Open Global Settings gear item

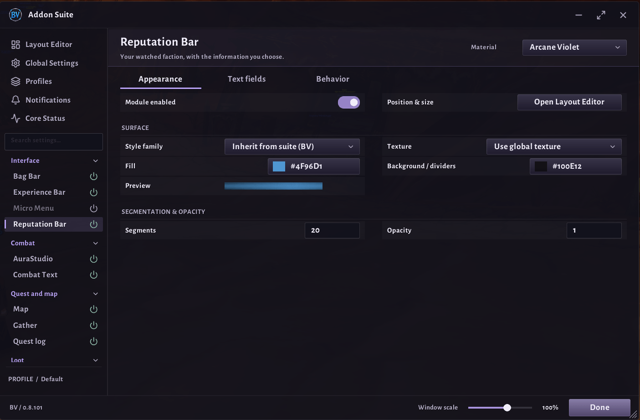(x=45, y=63)
